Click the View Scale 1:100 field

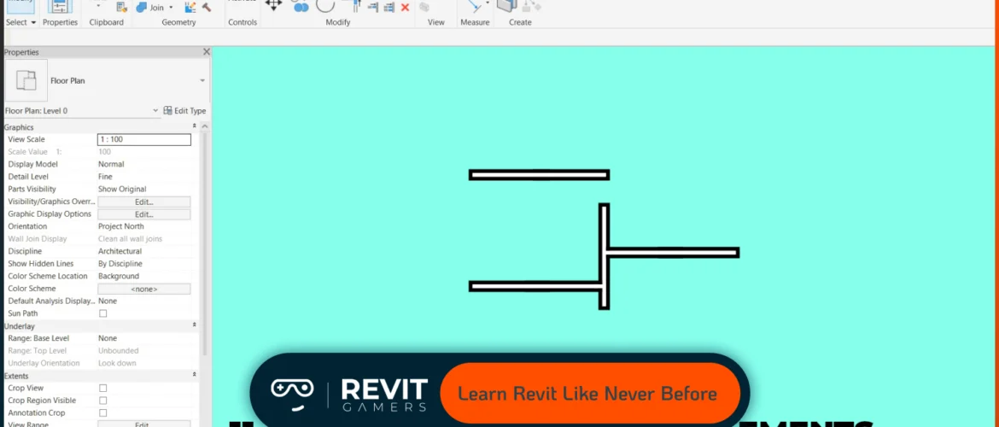[144, 139]
